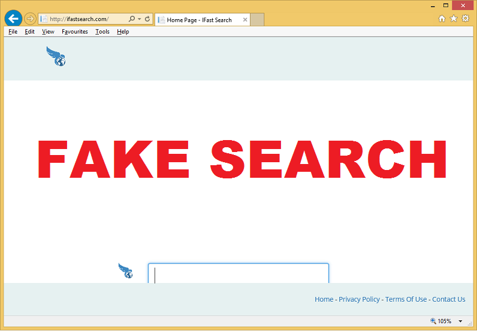Click the zoom magnifier icon in status bar
Viewport: 477px width, 331px height.
click(433, 321)
